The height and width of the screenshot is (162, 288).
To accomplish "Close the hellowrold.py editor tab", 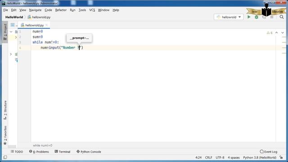I will pyautogui.click(x=47, y=25).
